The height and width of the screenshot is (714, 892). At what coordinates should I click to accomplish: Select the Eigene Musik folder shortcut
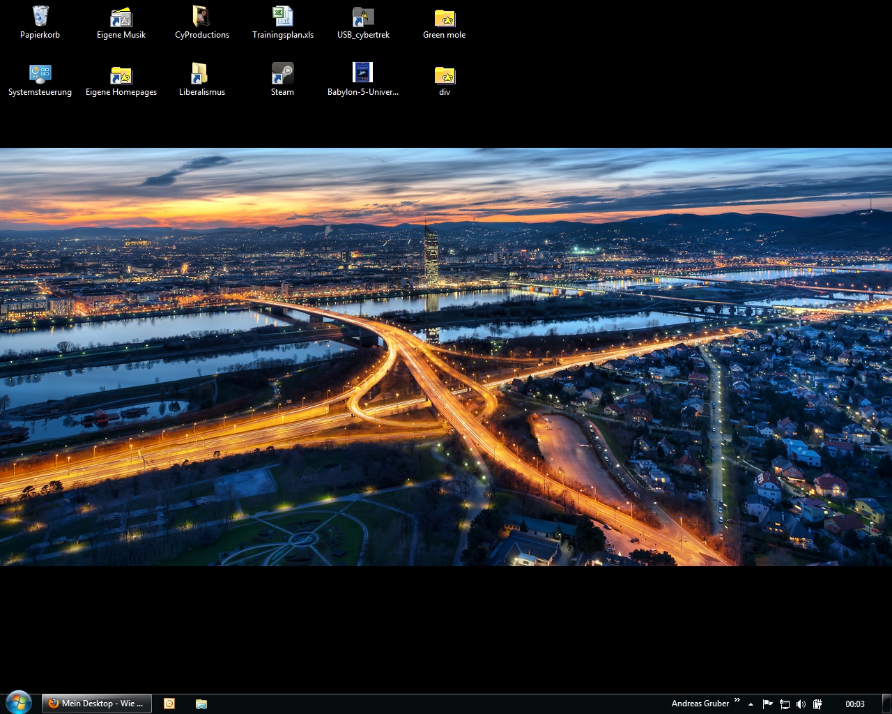(x=121, y=17)
